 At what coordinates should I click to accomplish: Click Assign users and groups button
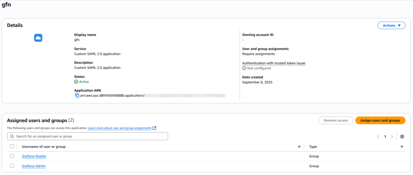pyautogui.click(x=380, y=120)
